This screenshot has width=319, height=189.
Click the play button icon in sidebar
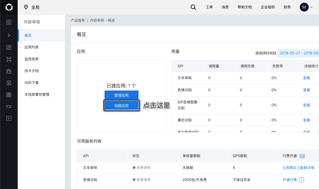coord(9,118)
